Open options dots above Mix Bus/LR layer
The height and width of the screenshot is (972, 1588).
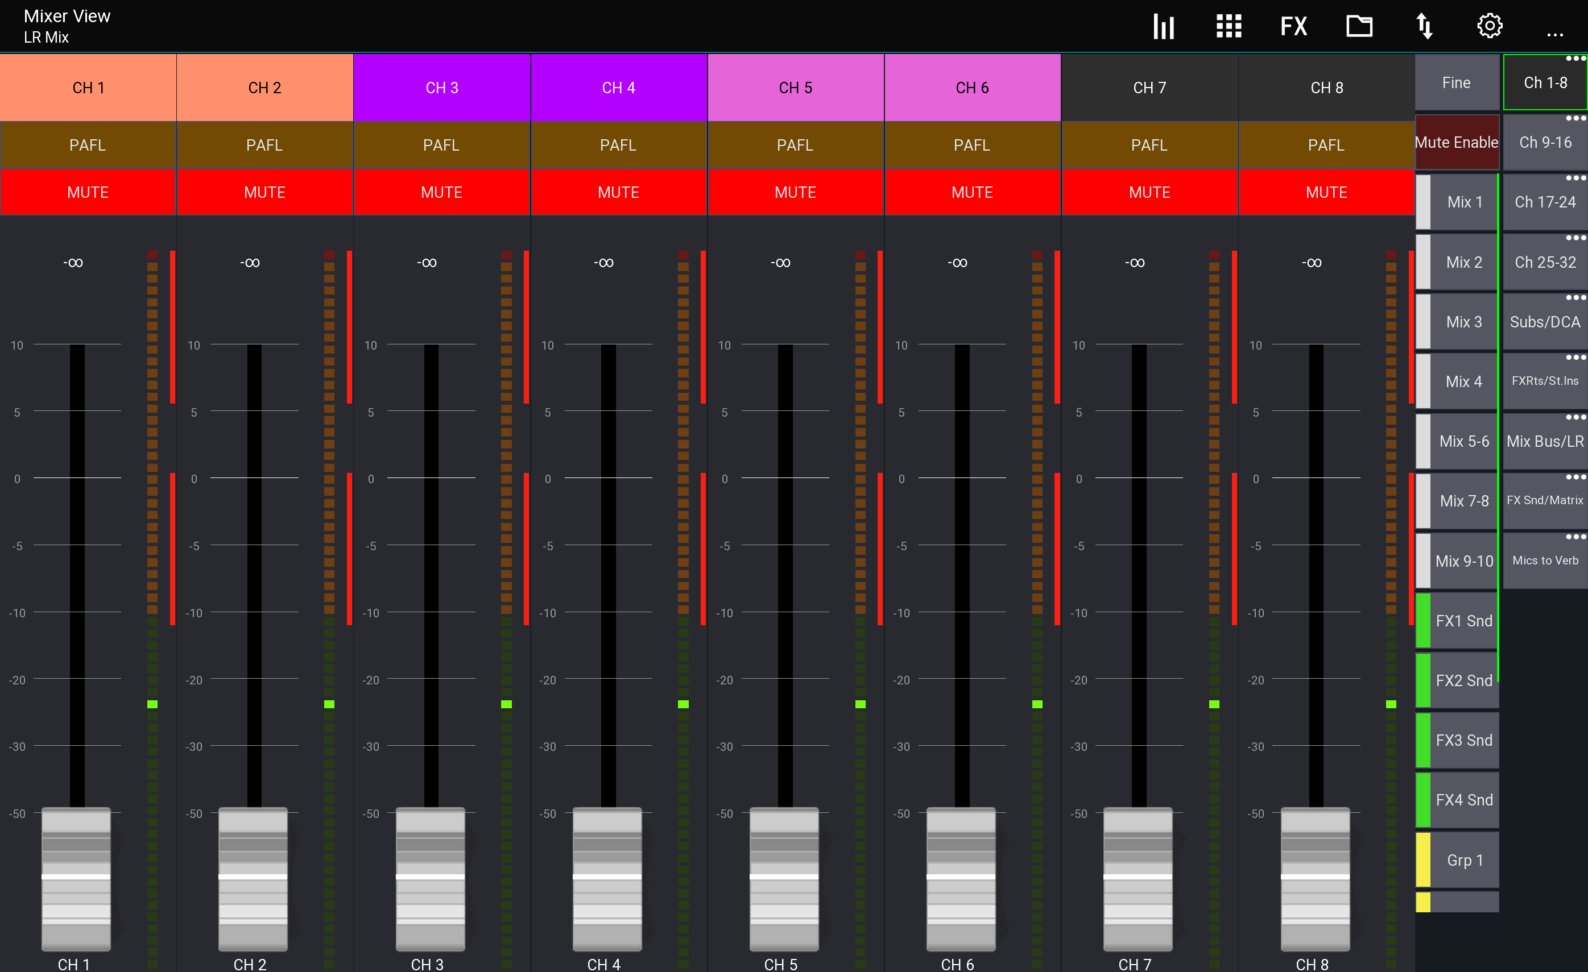[x=1575, y=417]
